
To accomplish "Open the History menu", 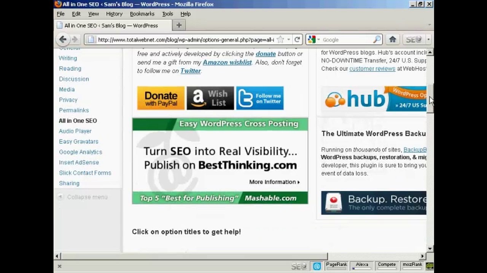I will coord(114,14).
